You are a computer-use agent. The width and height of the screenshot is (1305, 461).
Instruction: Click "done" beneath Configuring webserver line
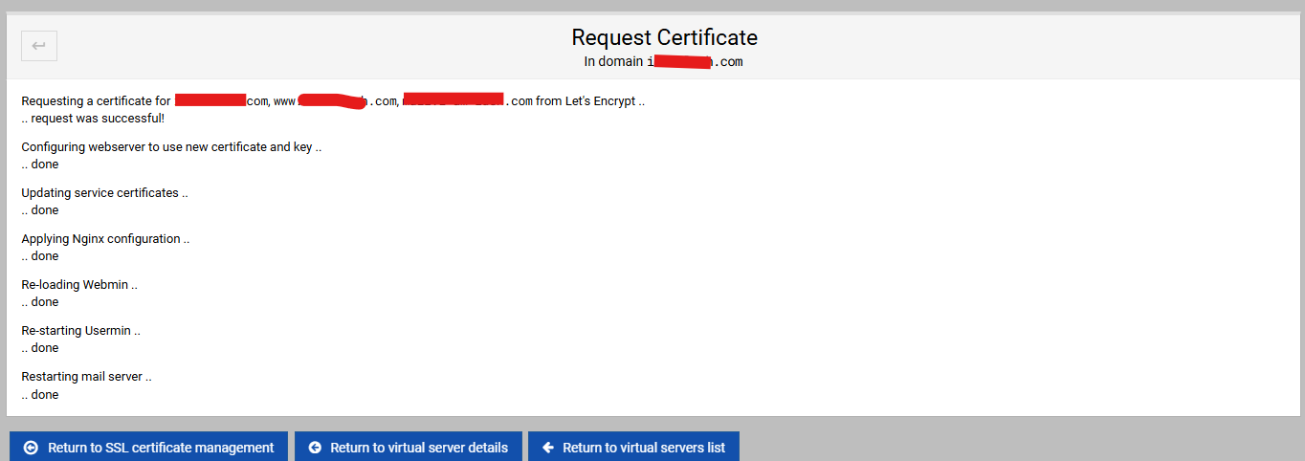pyautogui.click(x=44, y=165)
